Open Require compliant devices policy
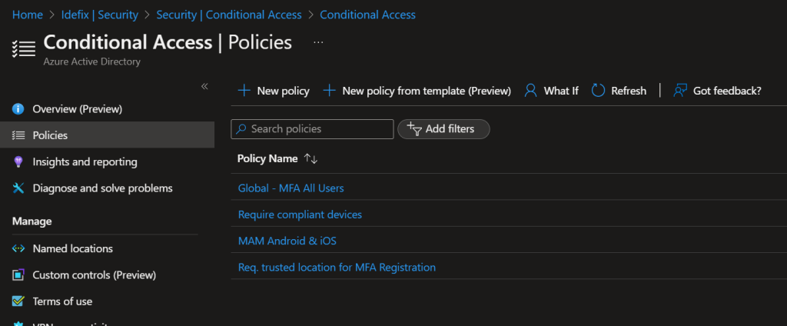 point(300,215)
